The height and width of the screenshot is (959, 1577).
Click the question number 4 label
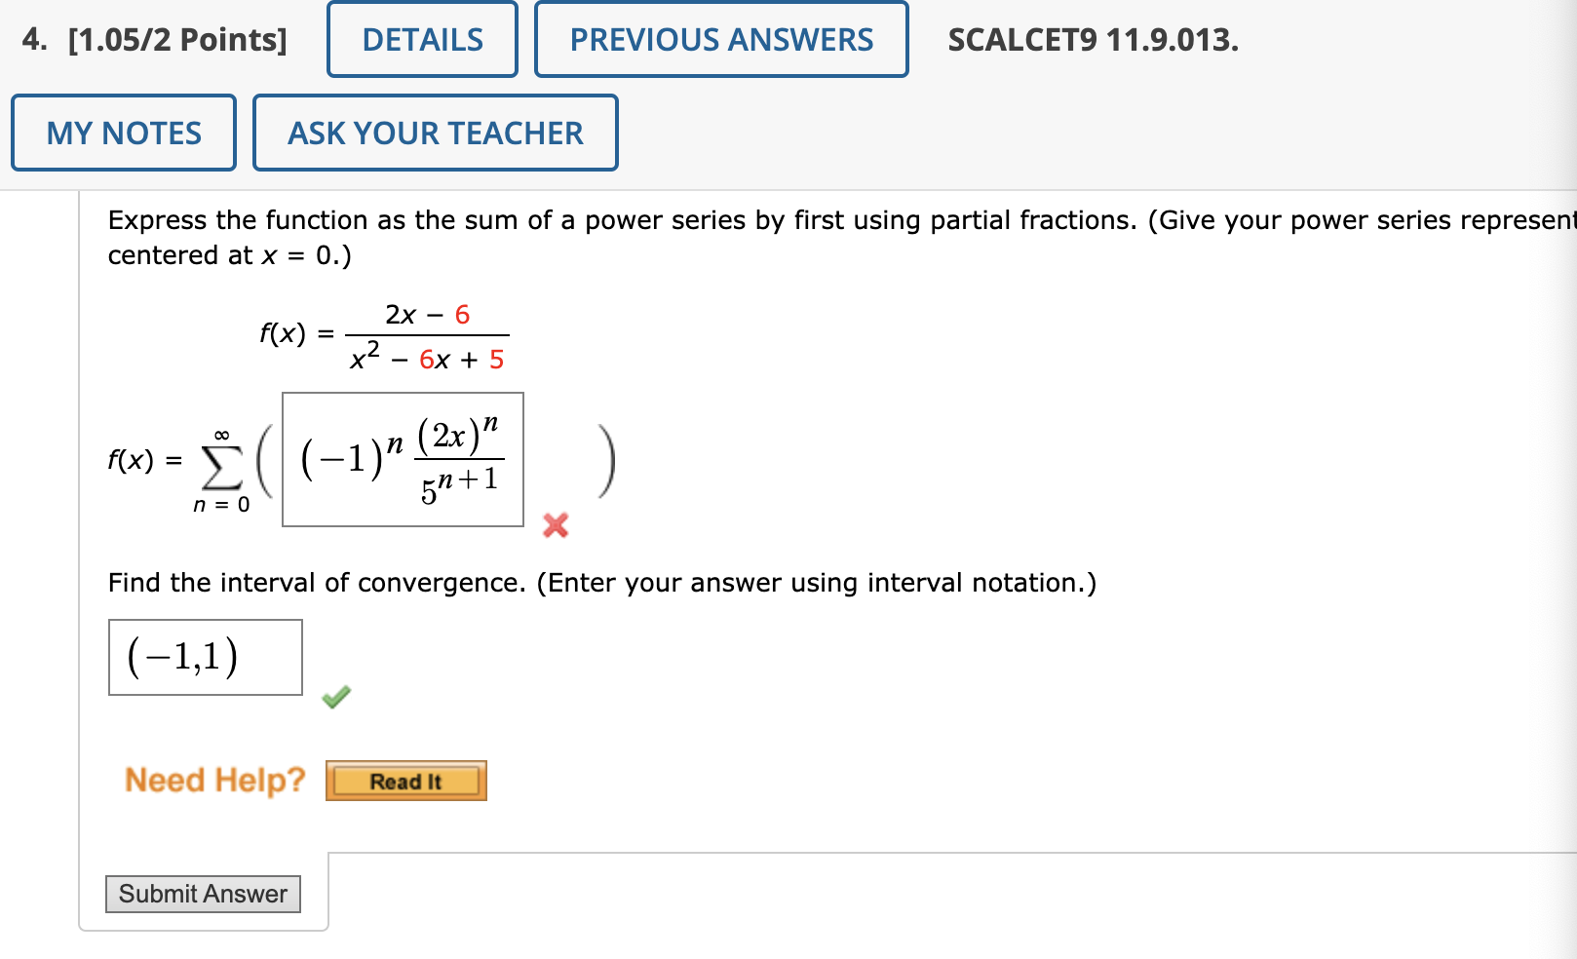34,40
